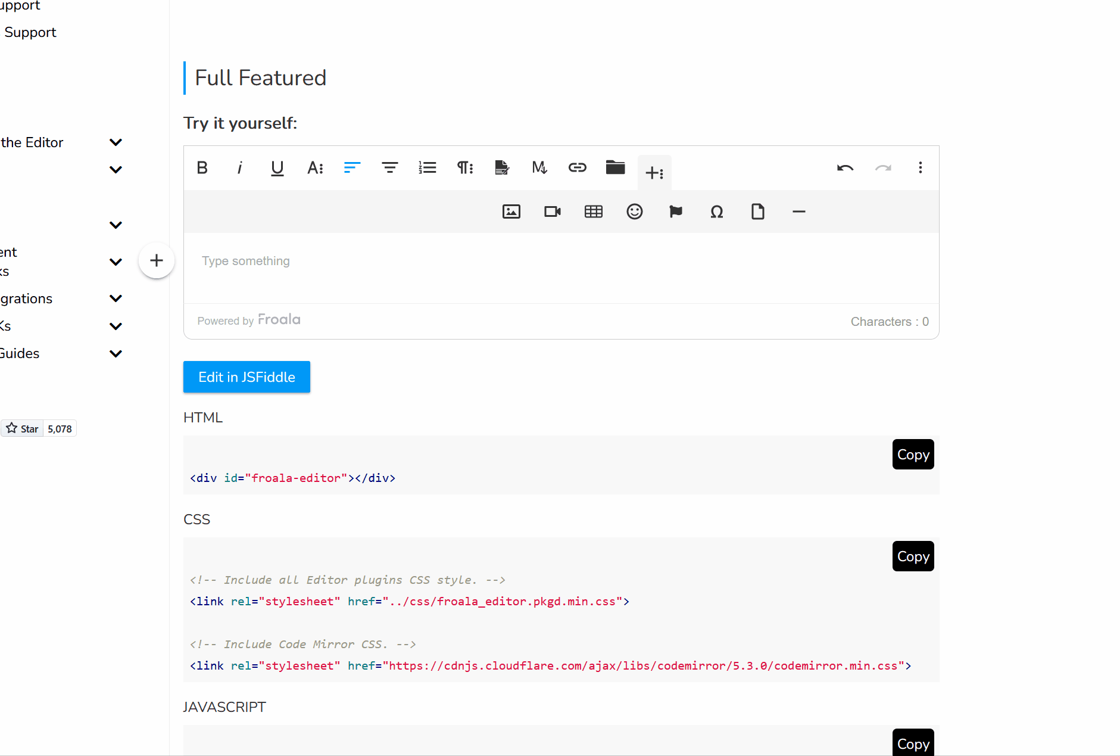Select the 'Guides' sidebar item
The width and height of the screenshot is (1120, 756).
click(20, 353)
